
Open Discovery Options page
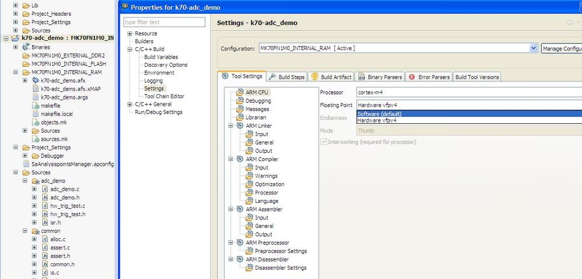point(165,65)
